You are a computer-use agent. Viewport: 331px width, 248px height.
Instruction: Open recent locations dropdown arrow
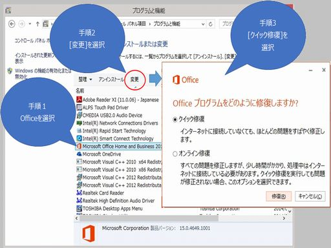point(30,24)
